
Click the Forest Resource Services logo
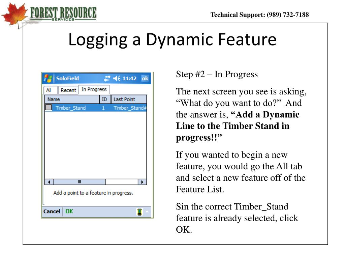(63, 13)
